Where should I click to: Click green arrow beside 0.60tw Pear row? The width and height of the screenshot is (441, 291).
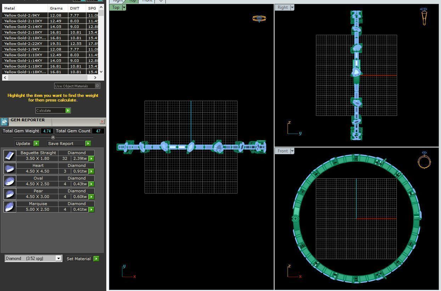[x=91, y=197]
